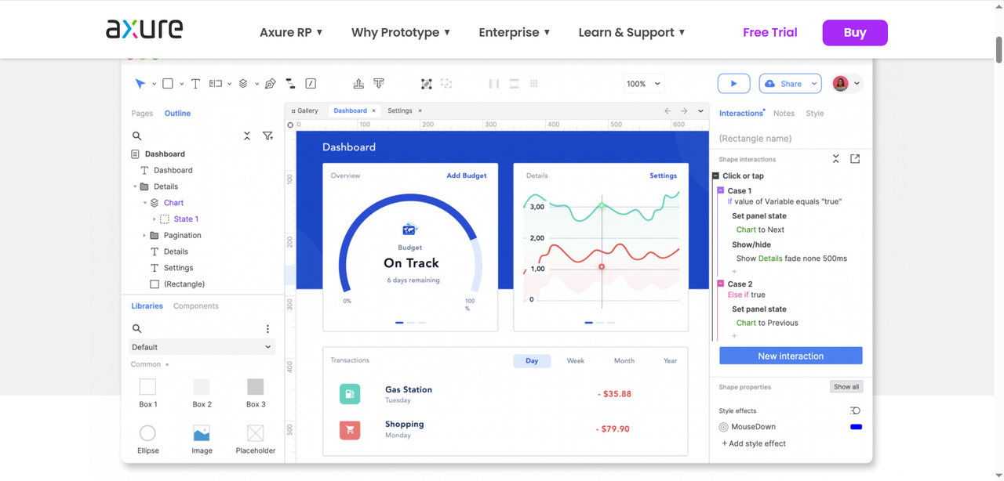Open the outline filter options

click(267, 136)
